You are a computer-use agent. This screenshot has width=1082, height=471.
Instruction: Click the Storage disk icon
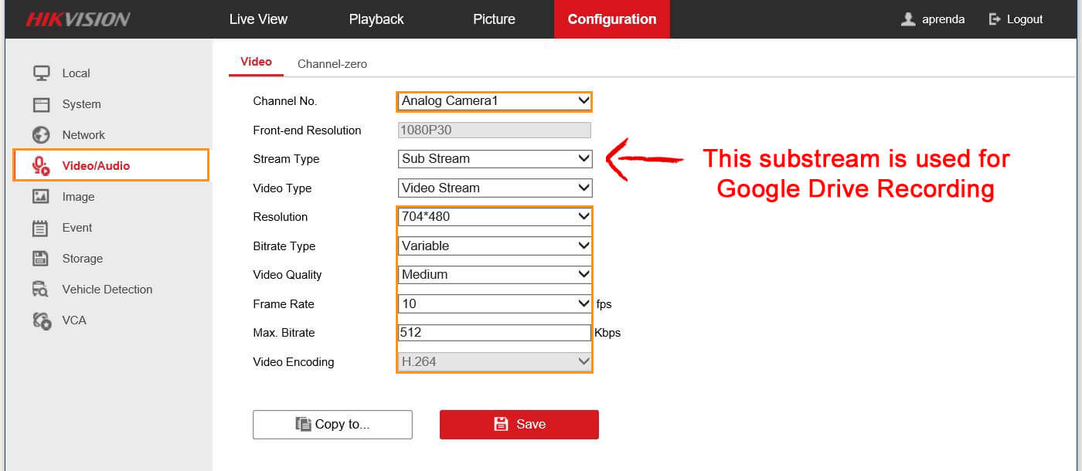pos(41,259)
